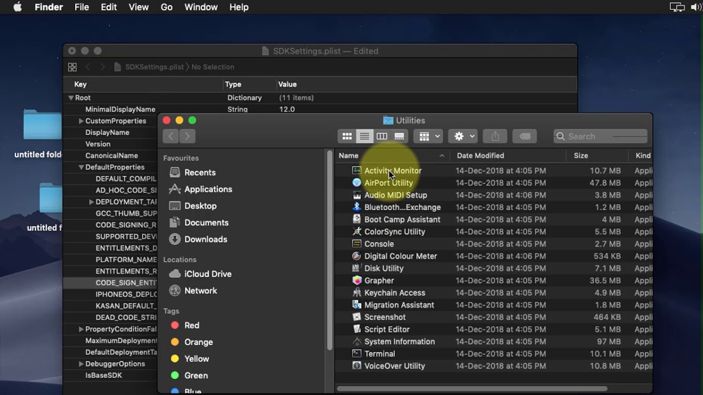
Task: Open the View menu
Action: point(138,7)
